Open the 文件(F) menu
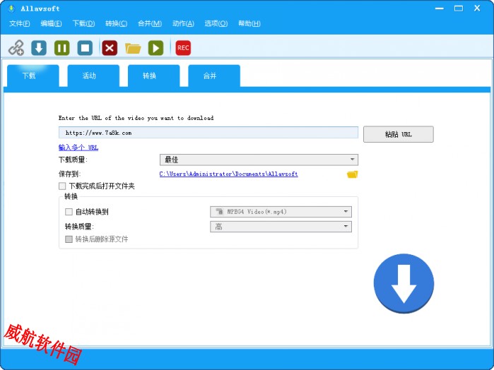494x370 pixels. click(19, 23)
